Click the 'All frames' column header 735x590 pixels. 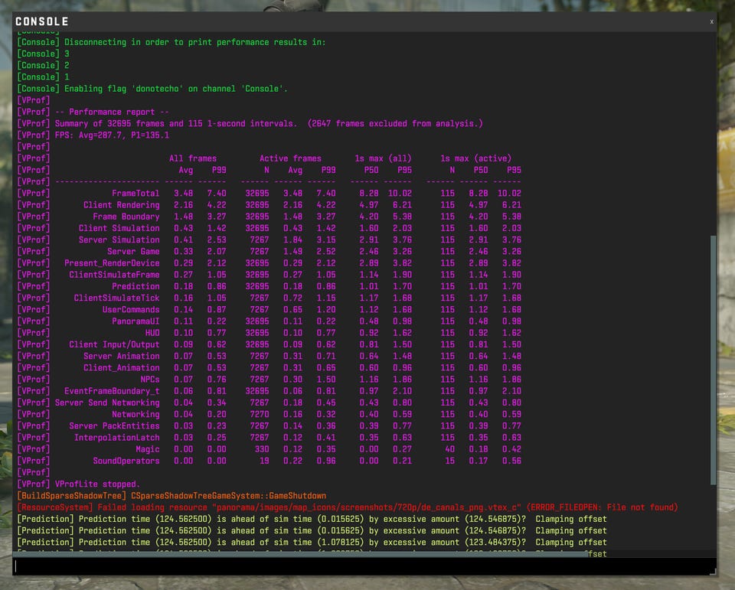(193, 158)
